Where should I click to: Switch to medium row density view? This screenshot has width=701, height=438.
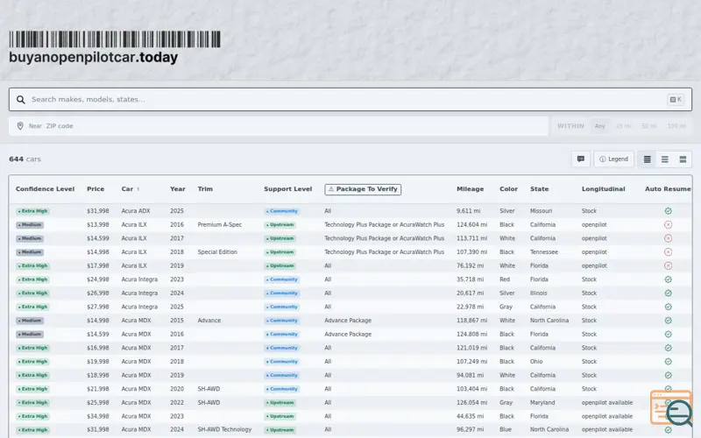665,159
